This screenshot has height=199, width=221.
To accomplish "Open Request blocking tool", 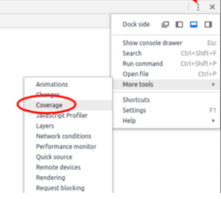I will (x=68, y=188).
